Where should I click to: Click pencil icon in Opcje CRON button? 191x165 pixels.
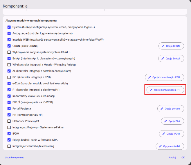tap(163, 46)
